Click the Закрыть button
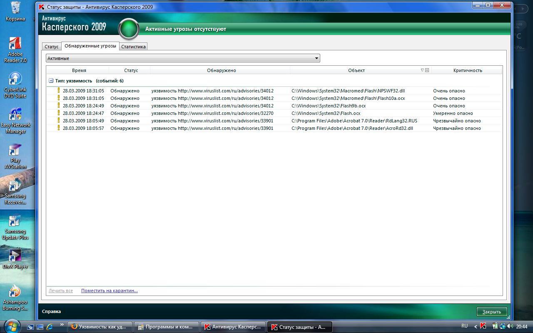 (x=492, y=311)
